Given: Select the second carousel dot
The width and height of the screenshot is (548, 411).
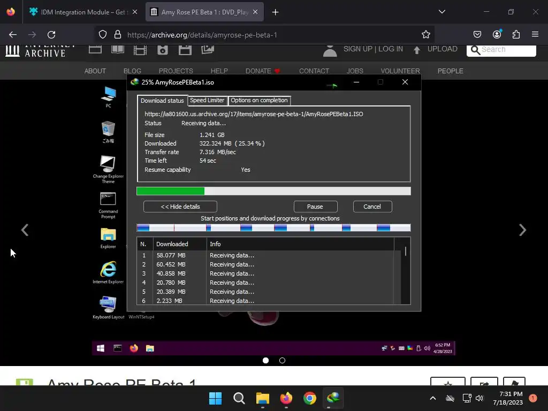Looking at the screenshot, I should (x=283, y=360).
